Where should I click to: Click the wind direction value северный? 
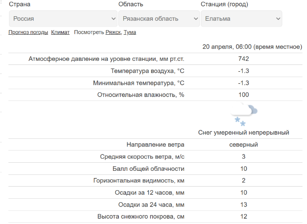244,145
